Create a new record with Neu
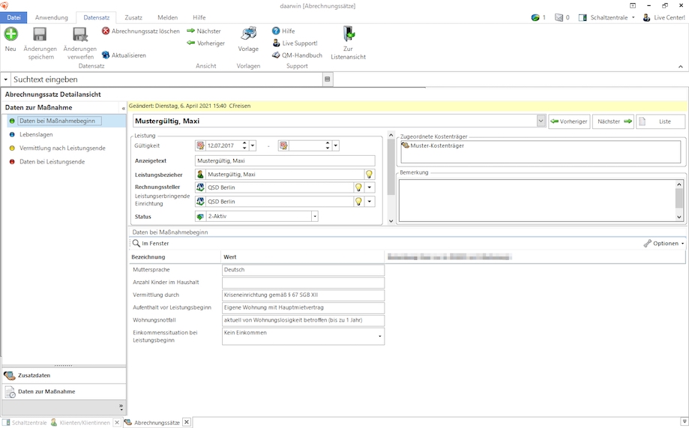The width and height of the screenshot is (689, 428). click(x=10, y=39)
